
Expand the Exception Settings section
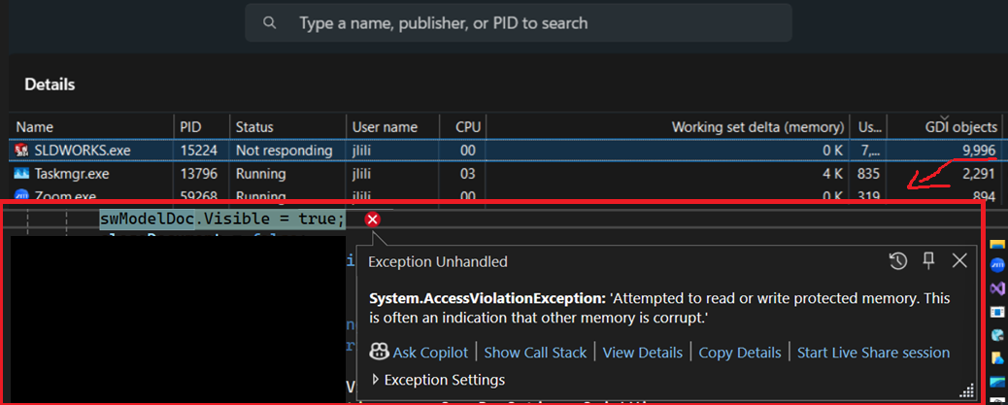point(376,380)
